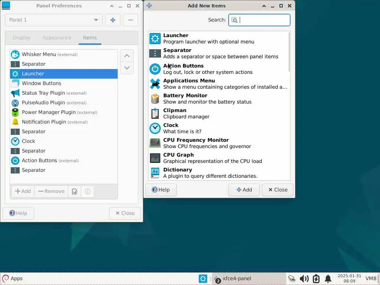The height and width of the screenshot is (285, 380).
Task: Click the Power Manager Plugin battery icon
Action: (15, 112)
